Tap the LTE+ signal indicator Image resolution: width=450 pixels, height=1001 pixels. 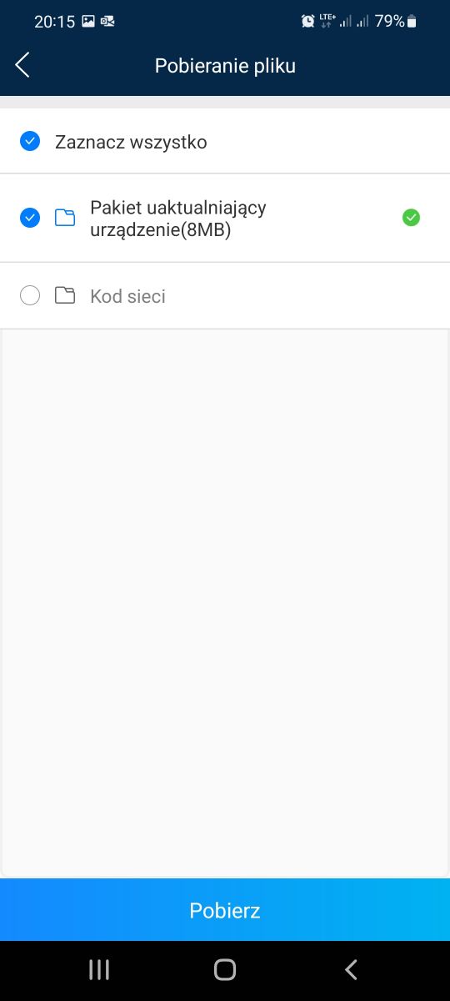327,21
